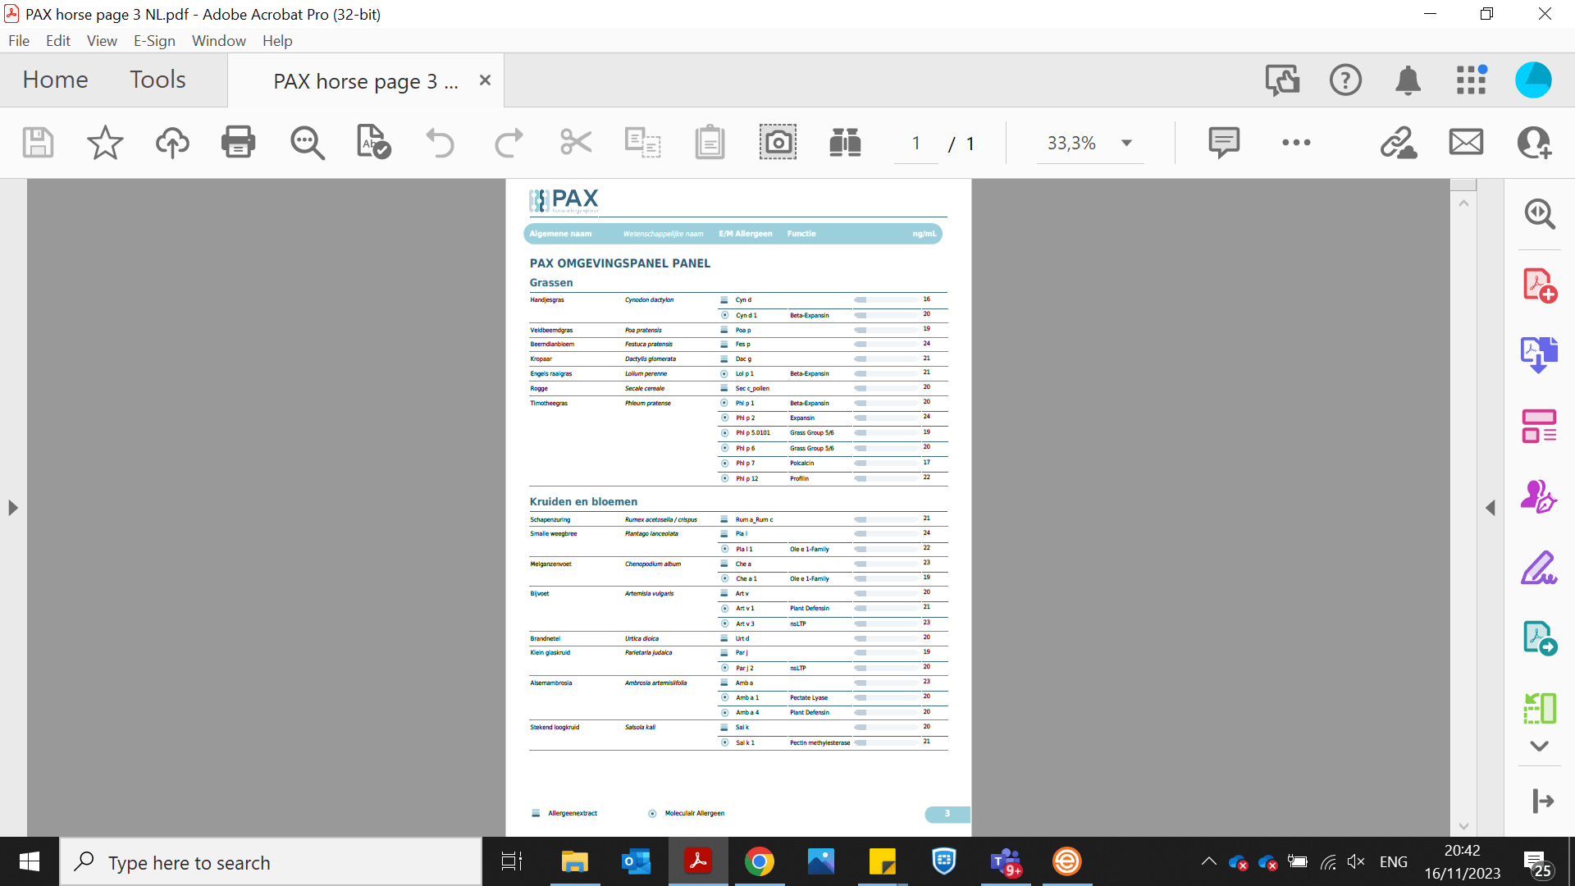
Task: Open the find text magnifier tool
Action: pyautogui.click(x=307, y=143)
